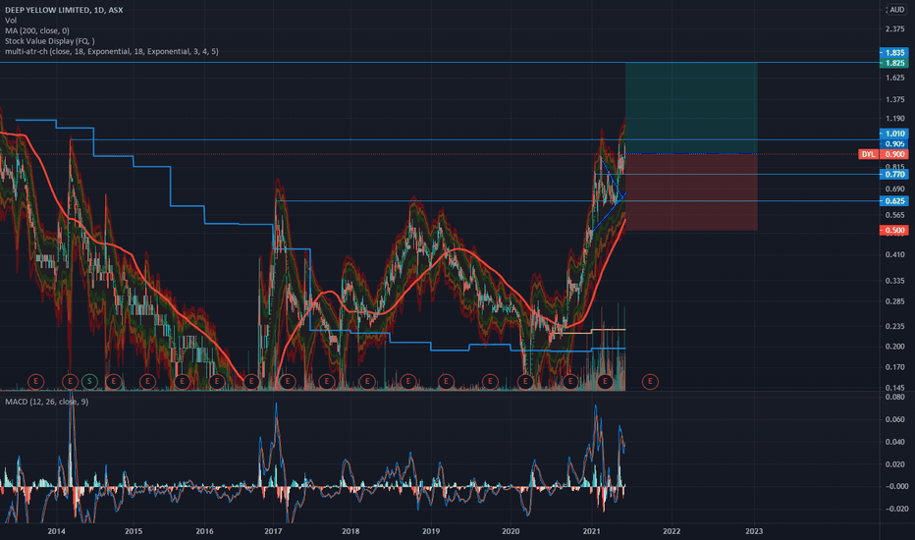Click the 2022 label on time axis
Screen dimensions: 915x540
672,531
